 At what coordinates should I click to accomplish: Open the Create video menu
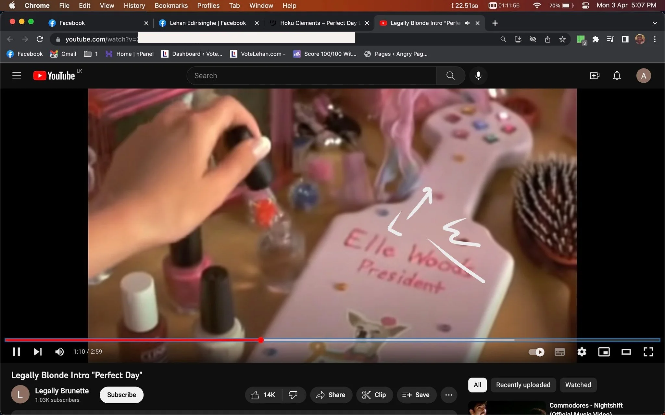(595, 76)
